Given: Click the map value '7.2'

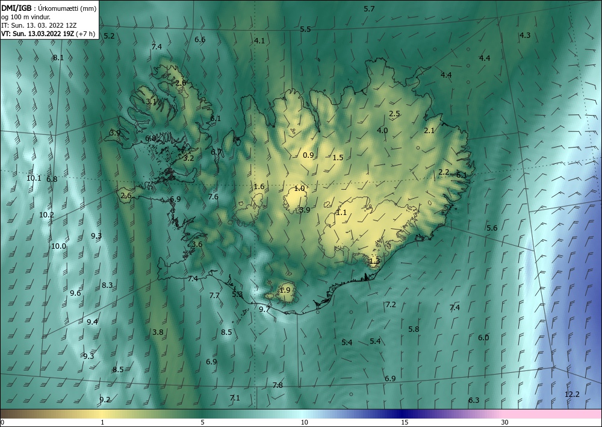Looking at the screenshot, I should tap(391, 305).
